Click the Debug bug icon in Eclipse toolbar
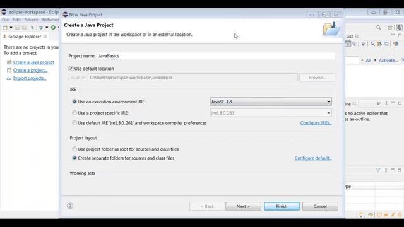Image resolution: width=404 pixels, height=227 pixels. 41,28
